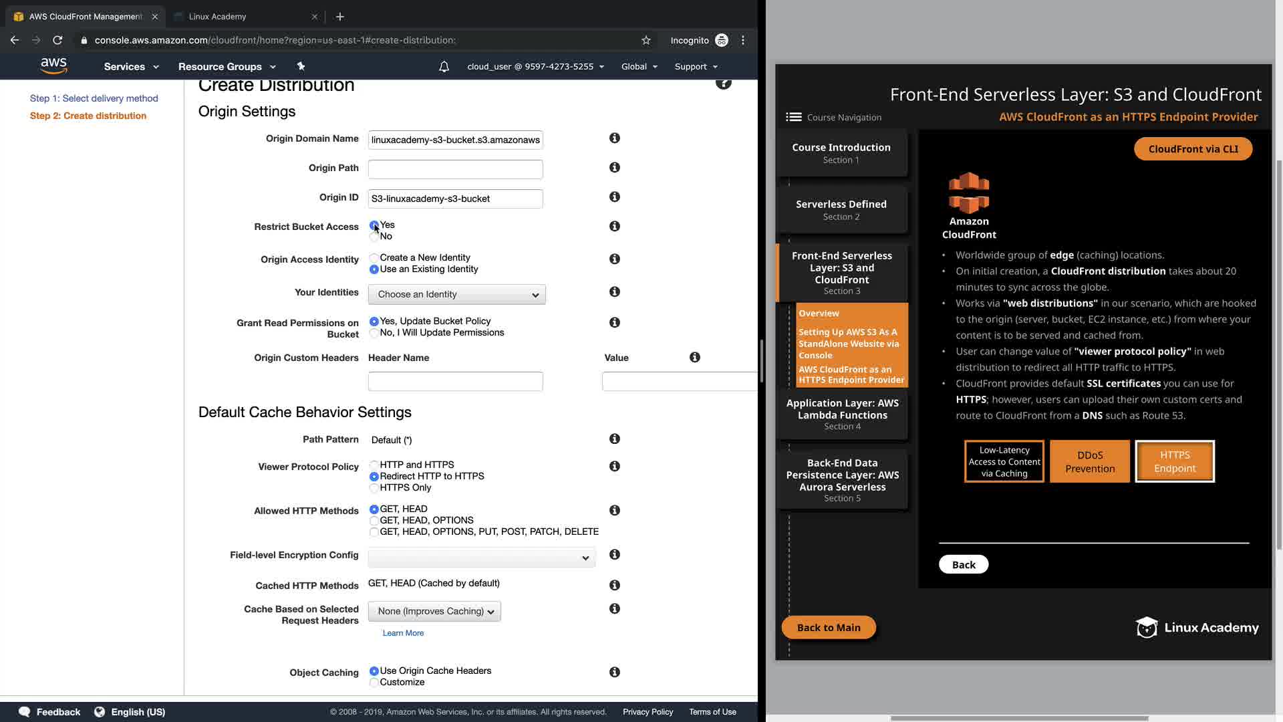Choose HTTPS Only viewer protocol policy
Image resolution: width=1283 pixels, height=722 pixels.
tap(374, 488)
